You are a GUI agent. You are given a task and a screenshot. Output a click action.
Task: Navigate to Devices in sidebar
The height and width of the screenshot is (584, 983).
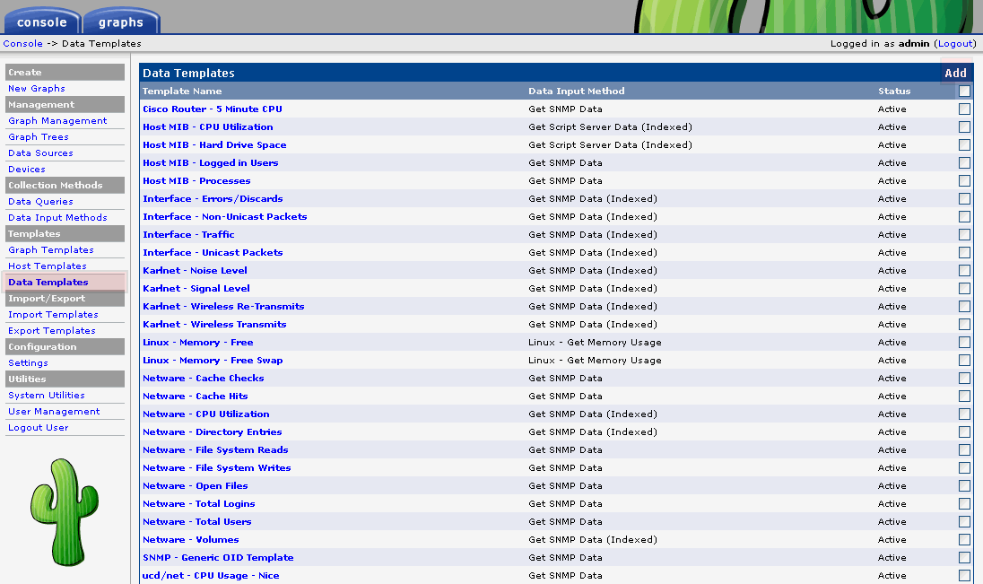[27, 170]
